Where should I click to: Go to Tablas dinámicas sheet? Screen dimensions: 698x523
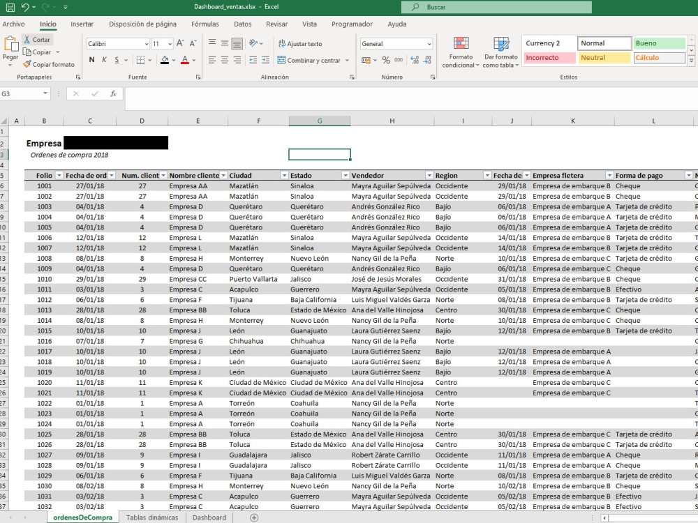pyautogui.click(x=151, y=517)
